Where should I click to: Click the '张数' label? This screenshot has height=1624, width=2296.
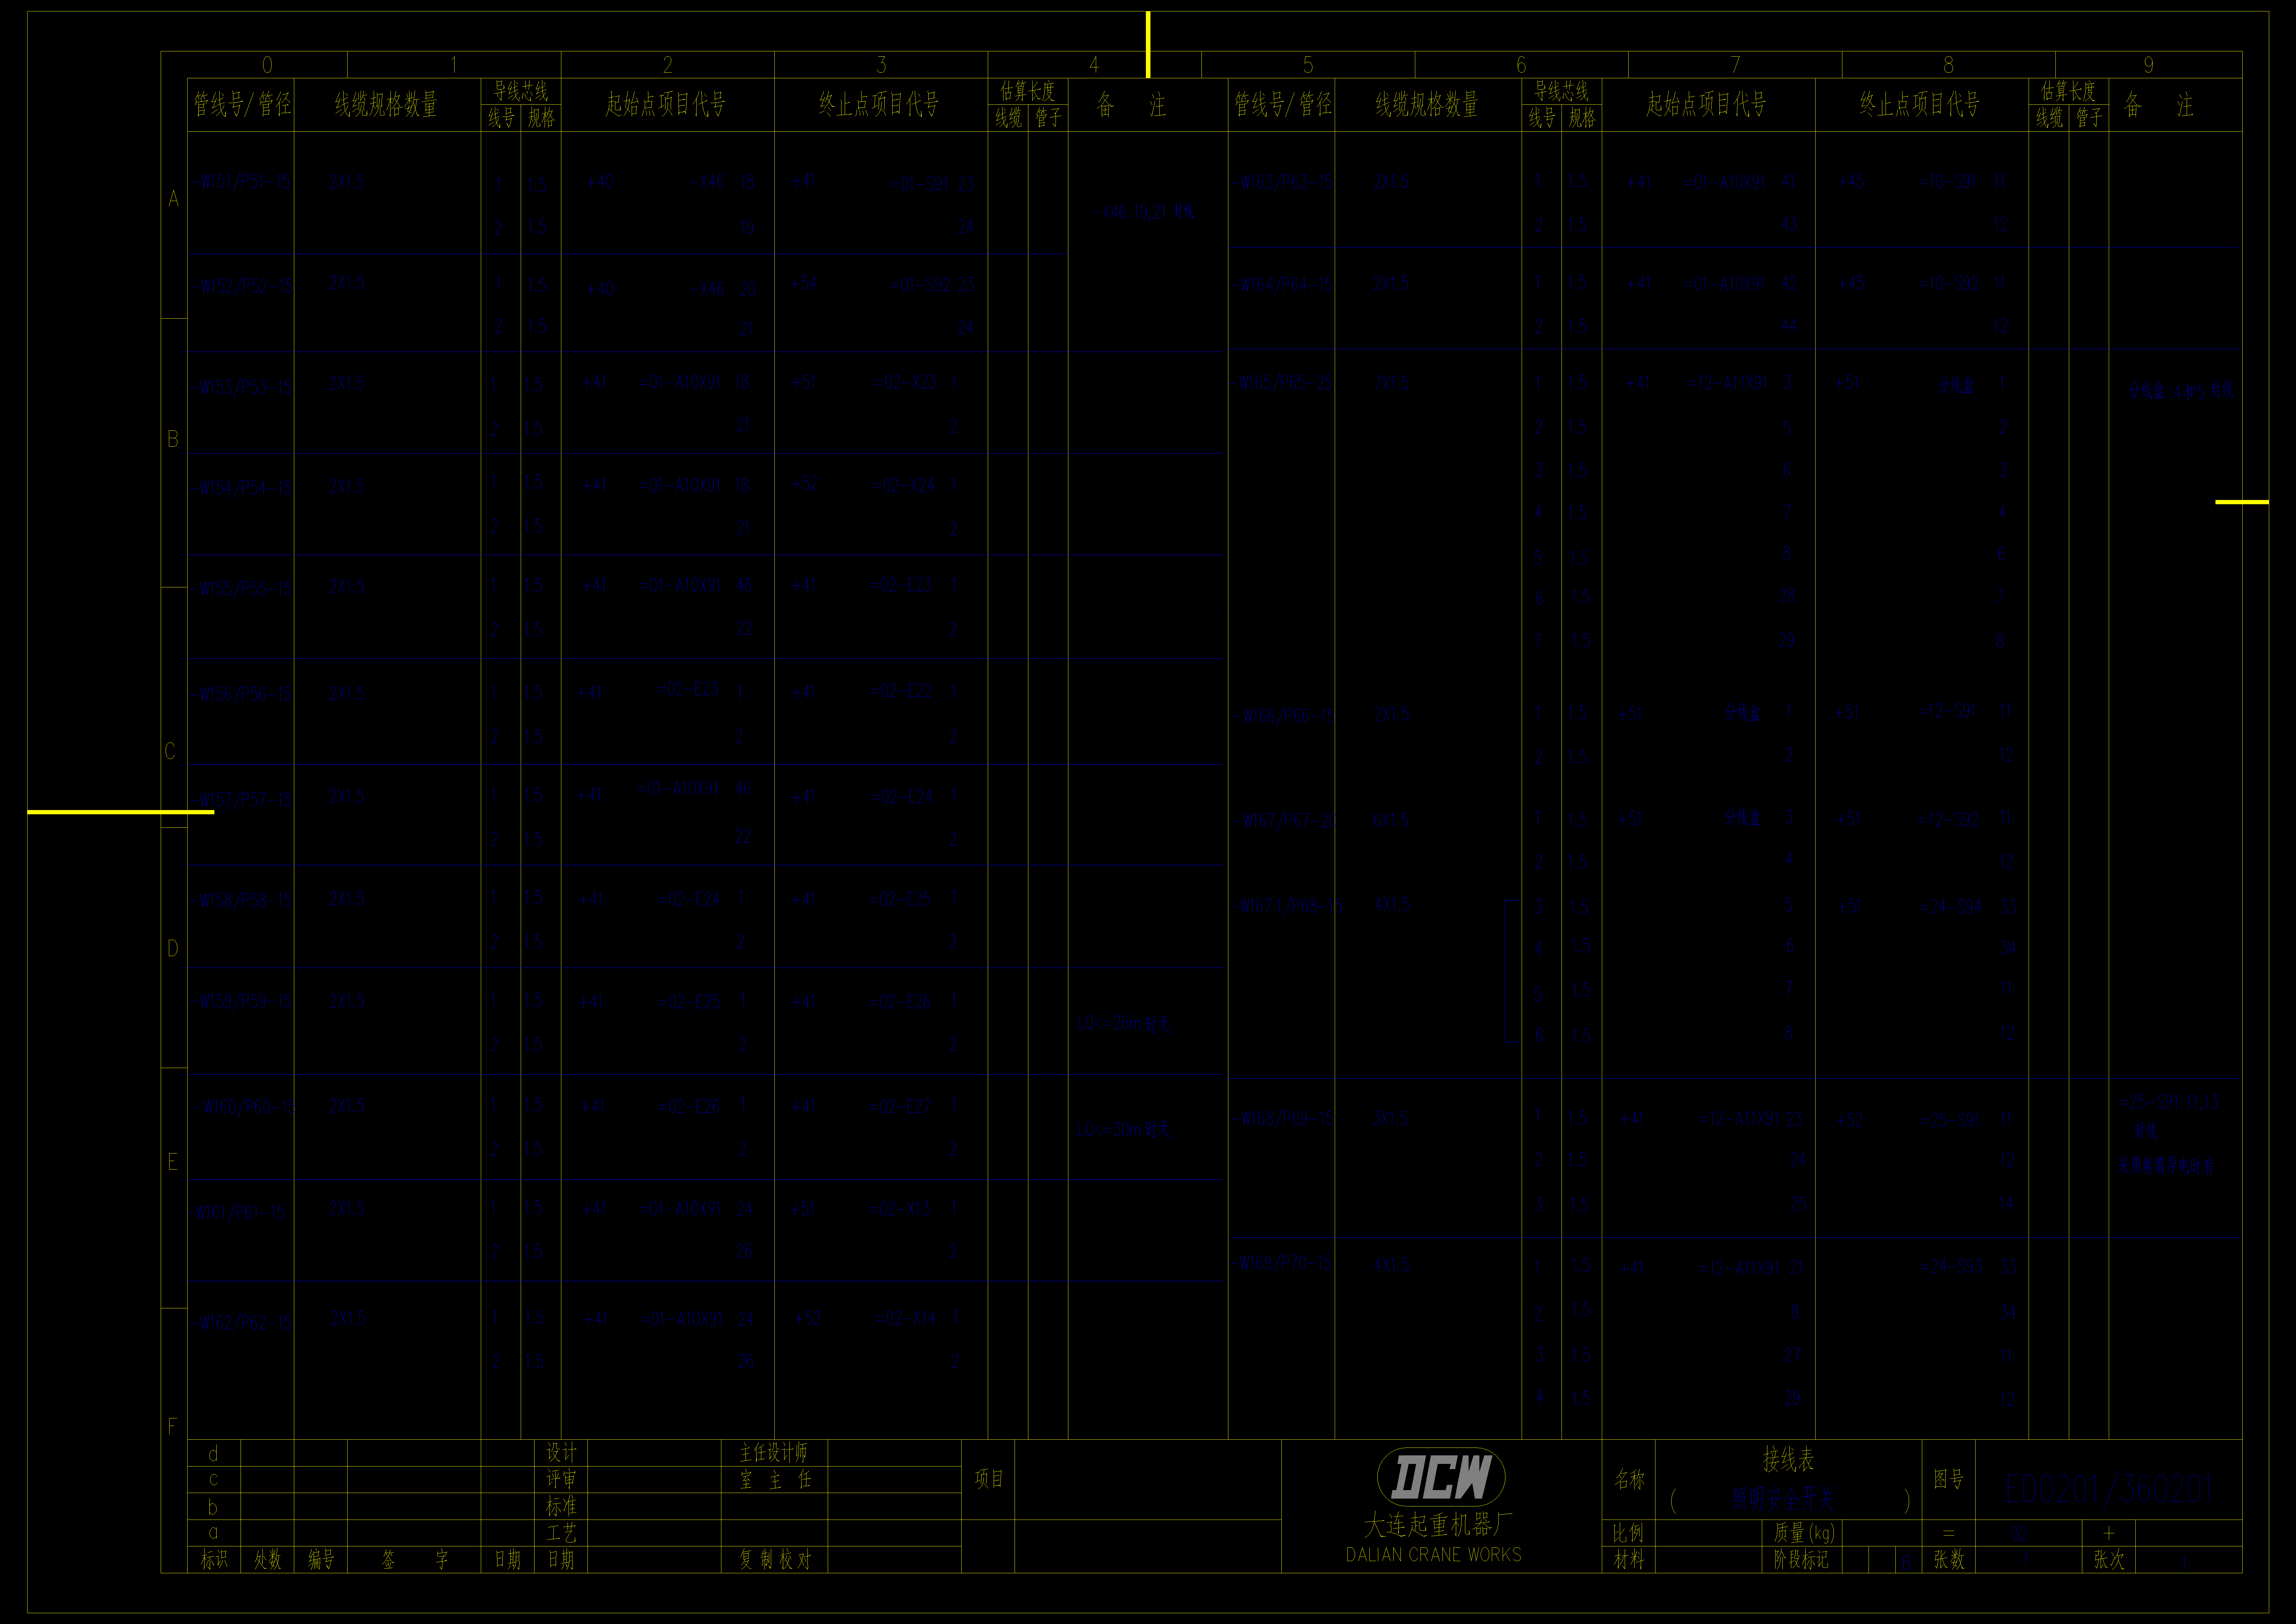1949,1560
